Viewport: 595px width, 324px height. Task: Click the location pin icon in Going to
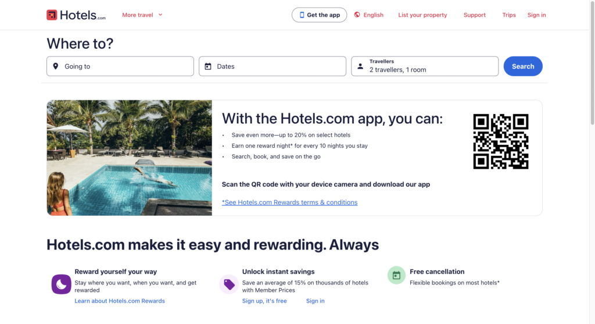pyautogui.click(x=56, y=66)
